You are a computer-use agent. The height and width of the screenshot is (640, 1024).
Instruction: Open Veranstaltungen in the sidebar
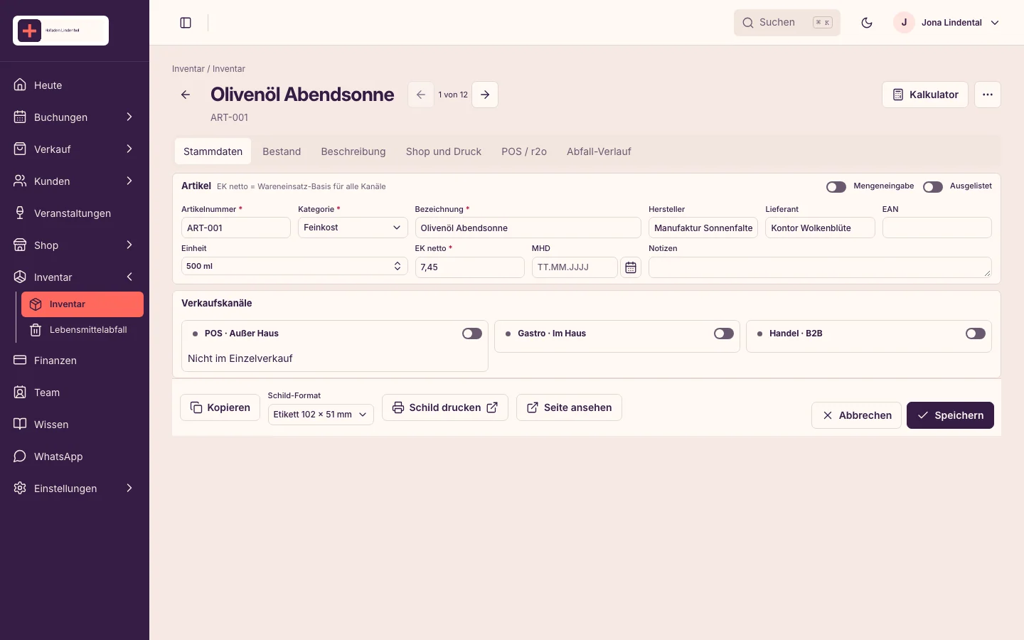(x=75, y=213)
